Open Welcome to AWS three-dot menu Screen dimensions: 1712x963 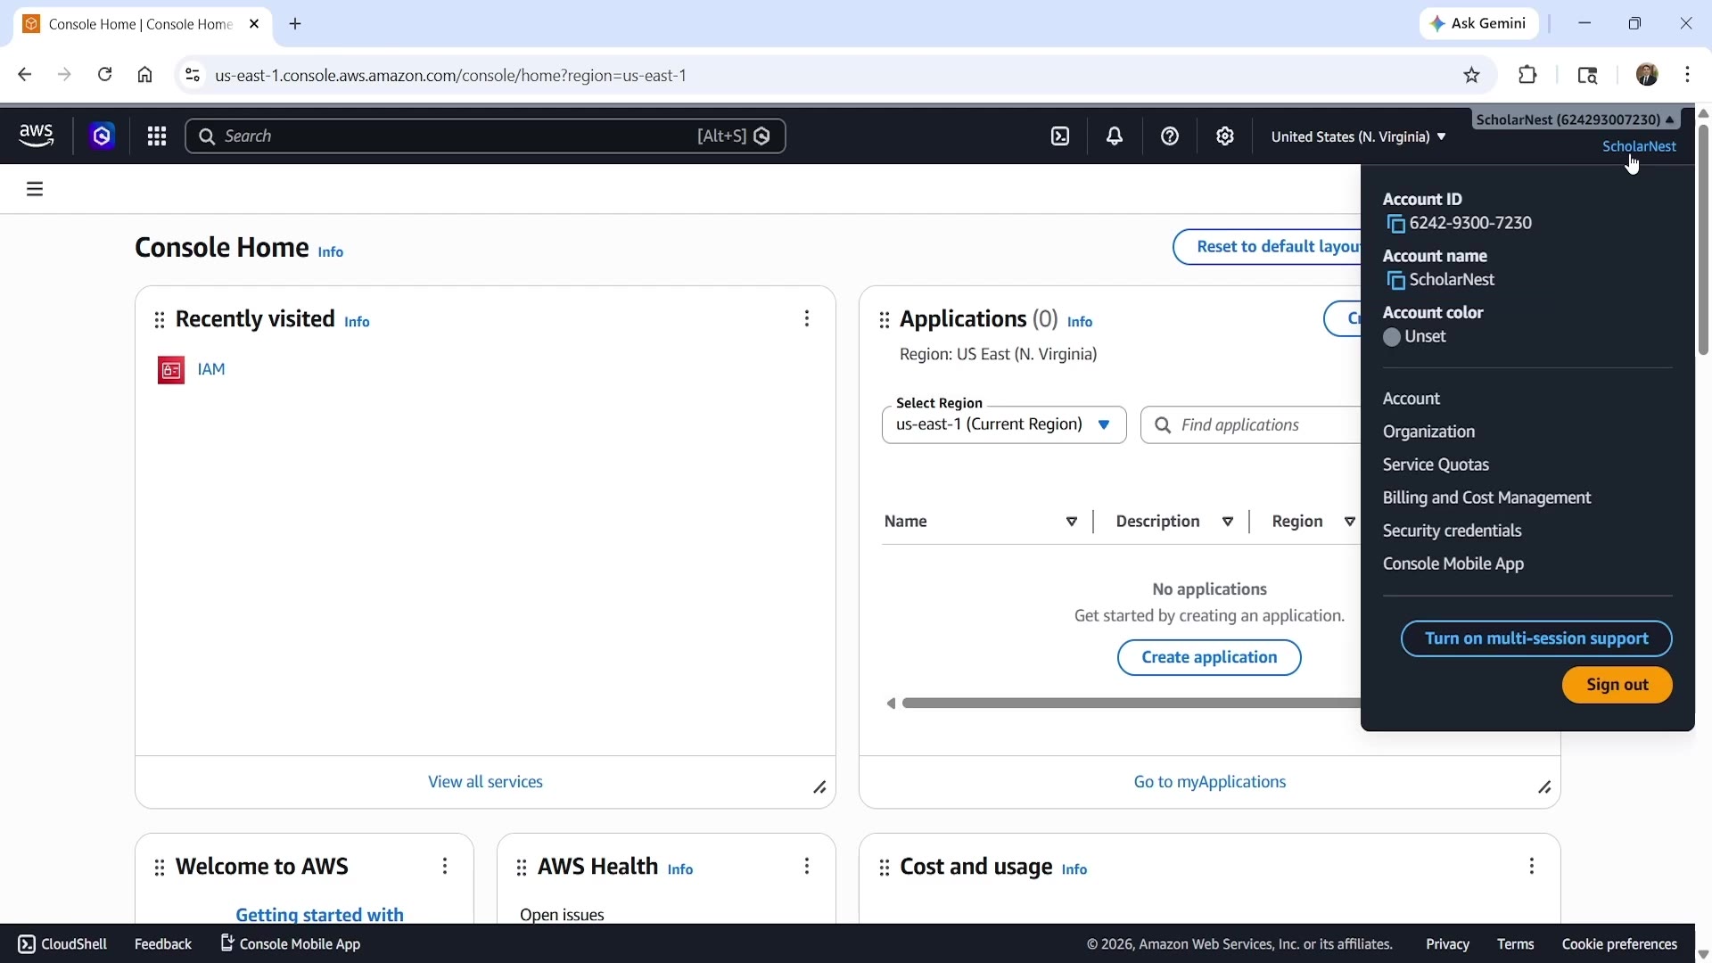[x=445, y=867]
